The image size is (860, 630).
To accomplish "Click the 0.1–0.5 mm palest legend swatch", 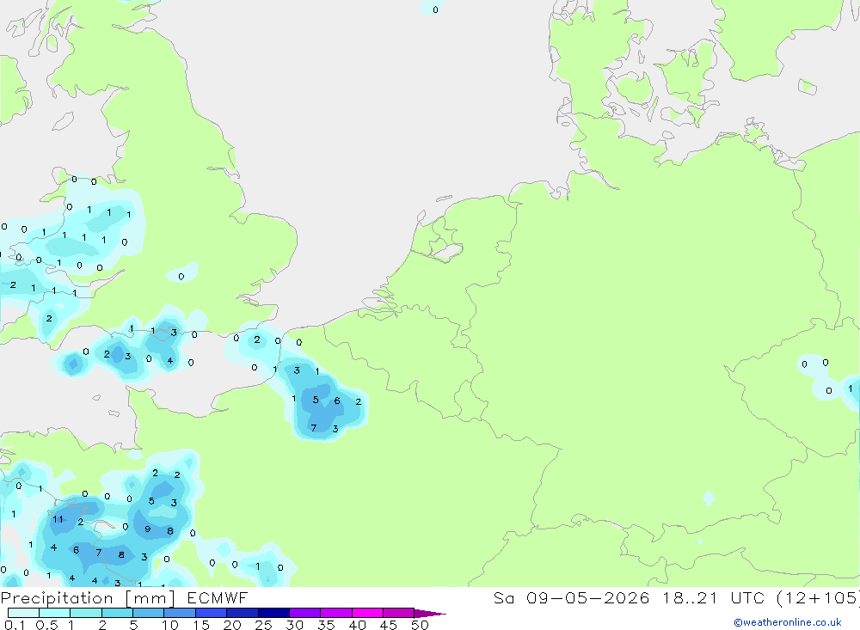I will (x=23, y=613).
